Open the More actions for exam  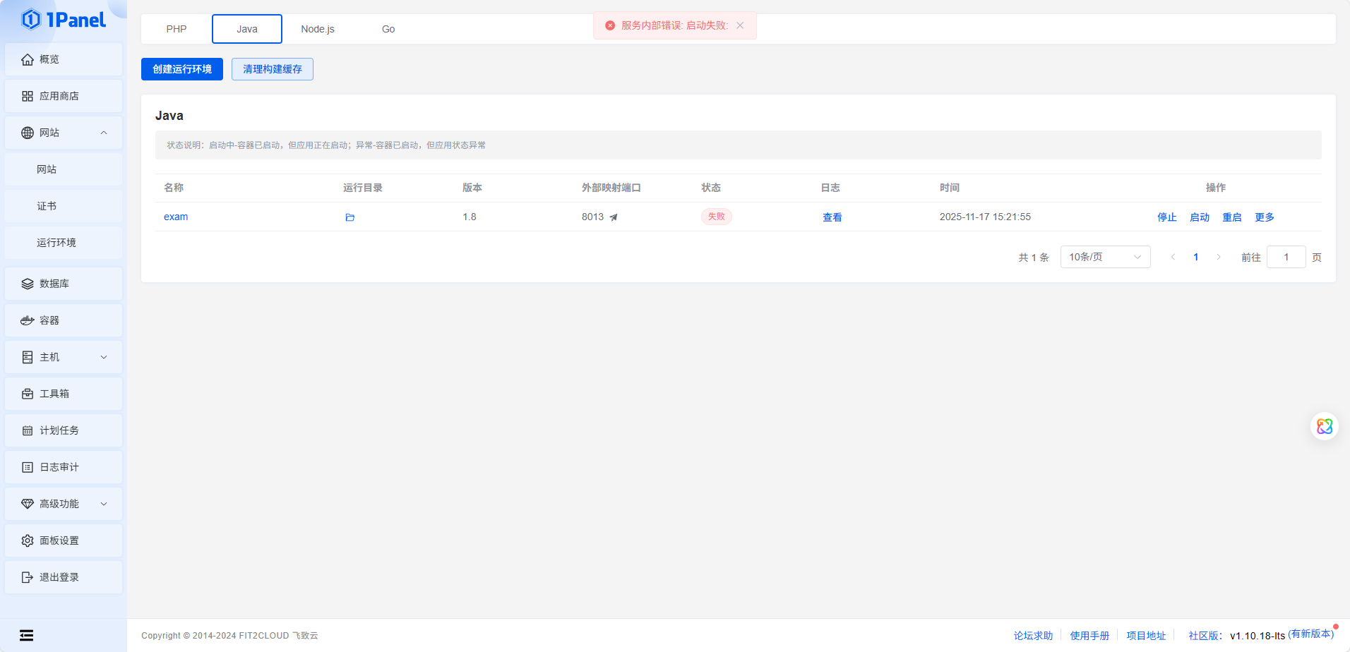tap(1264, 217)
